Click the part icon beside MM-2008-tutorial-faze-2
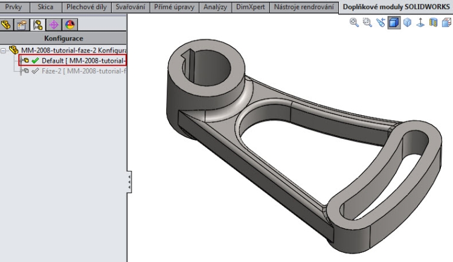453x262 pixels. [13, 50]
